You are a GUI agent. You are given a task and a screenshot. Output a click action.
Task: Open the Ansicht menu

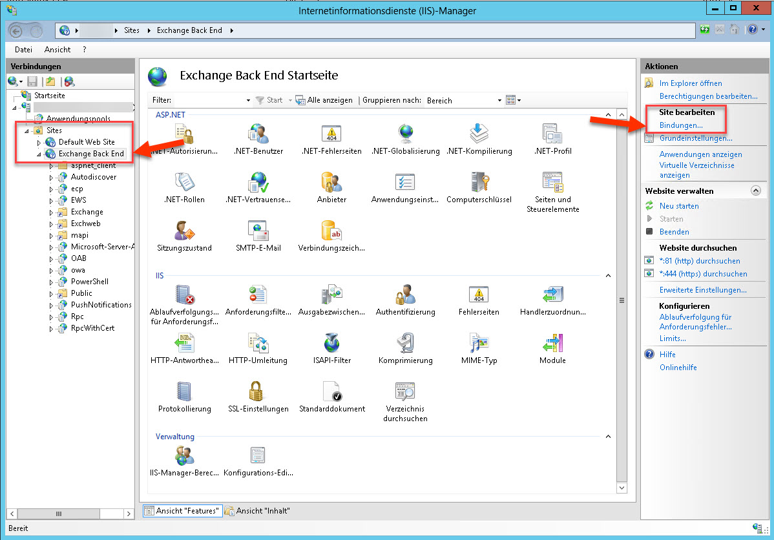pyautogui.click(x=58, y=50)
